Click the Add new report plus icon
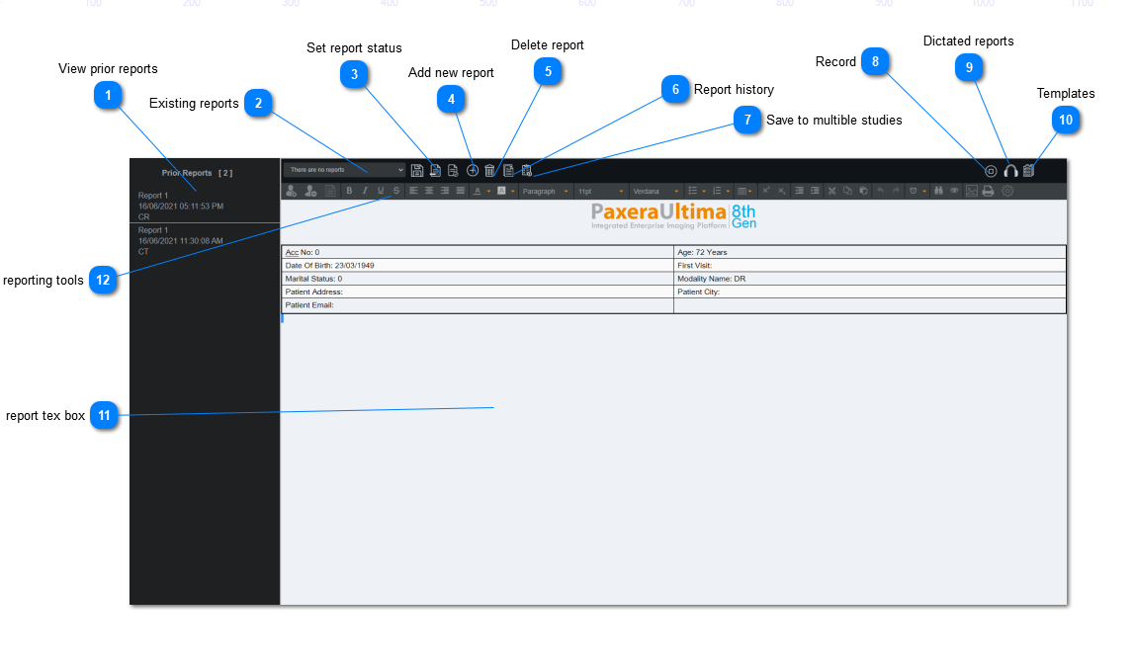 (473, 171)
